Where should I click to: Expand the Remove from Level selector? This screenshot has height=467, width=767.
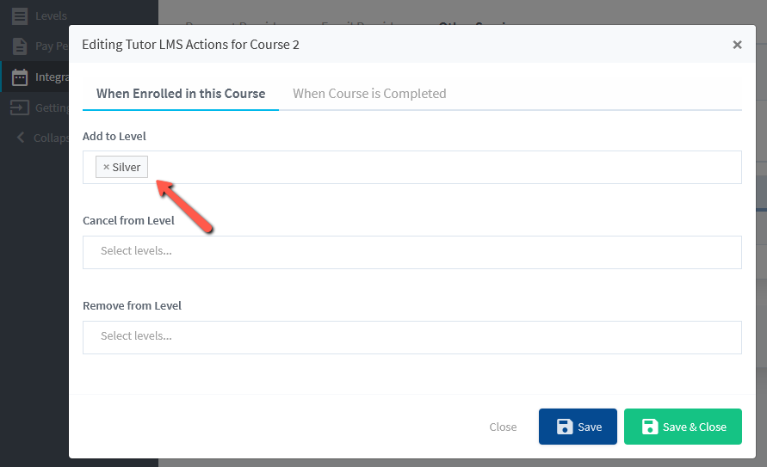[411, 337]
